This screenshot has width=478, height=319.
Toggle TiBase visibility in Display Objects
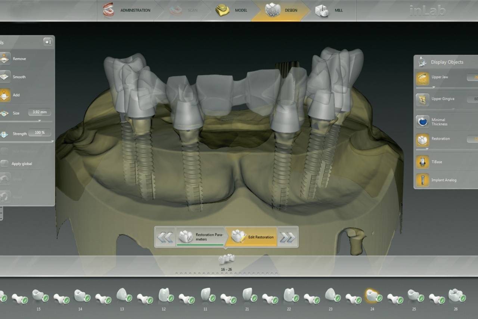click(x=423, y=162)
